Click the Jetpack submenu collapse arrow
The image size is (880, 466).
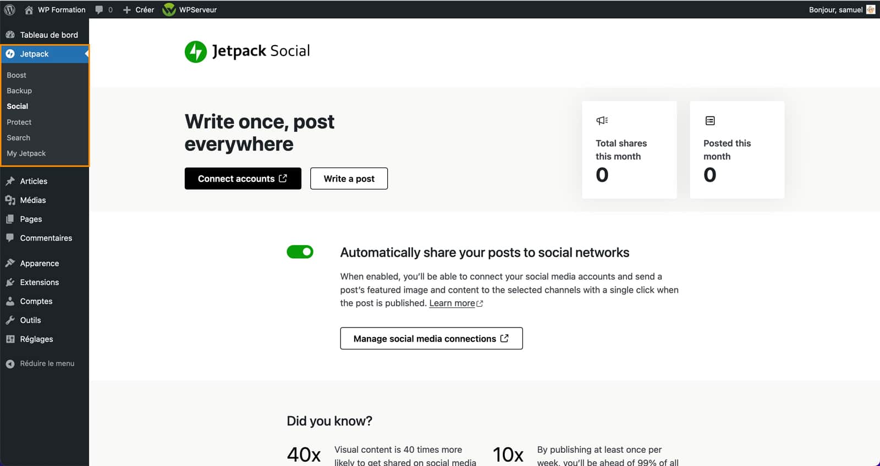pyautogui.click(x=86, y=54)
